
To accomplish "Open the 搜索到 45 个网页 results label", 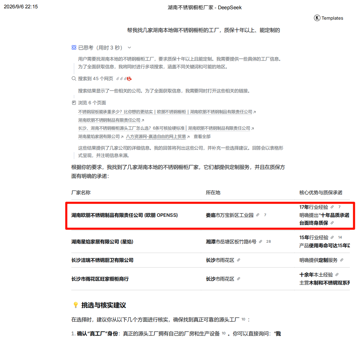I will pyautogui.click(x=96, y=79).
